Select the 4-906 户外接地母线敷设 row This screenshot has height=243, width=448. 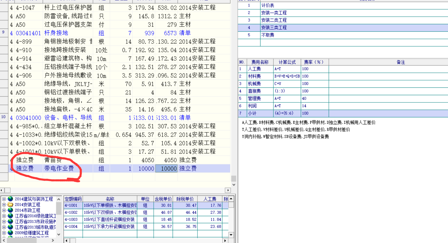point(119,75)
